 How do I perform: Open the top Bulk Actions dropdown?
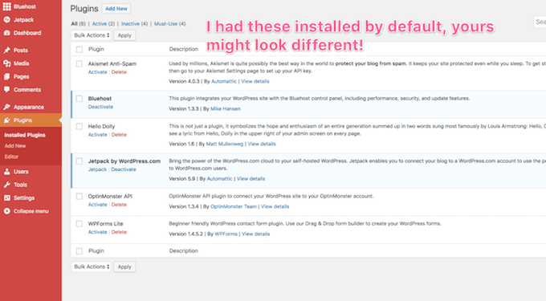click(x=92, y=35)
